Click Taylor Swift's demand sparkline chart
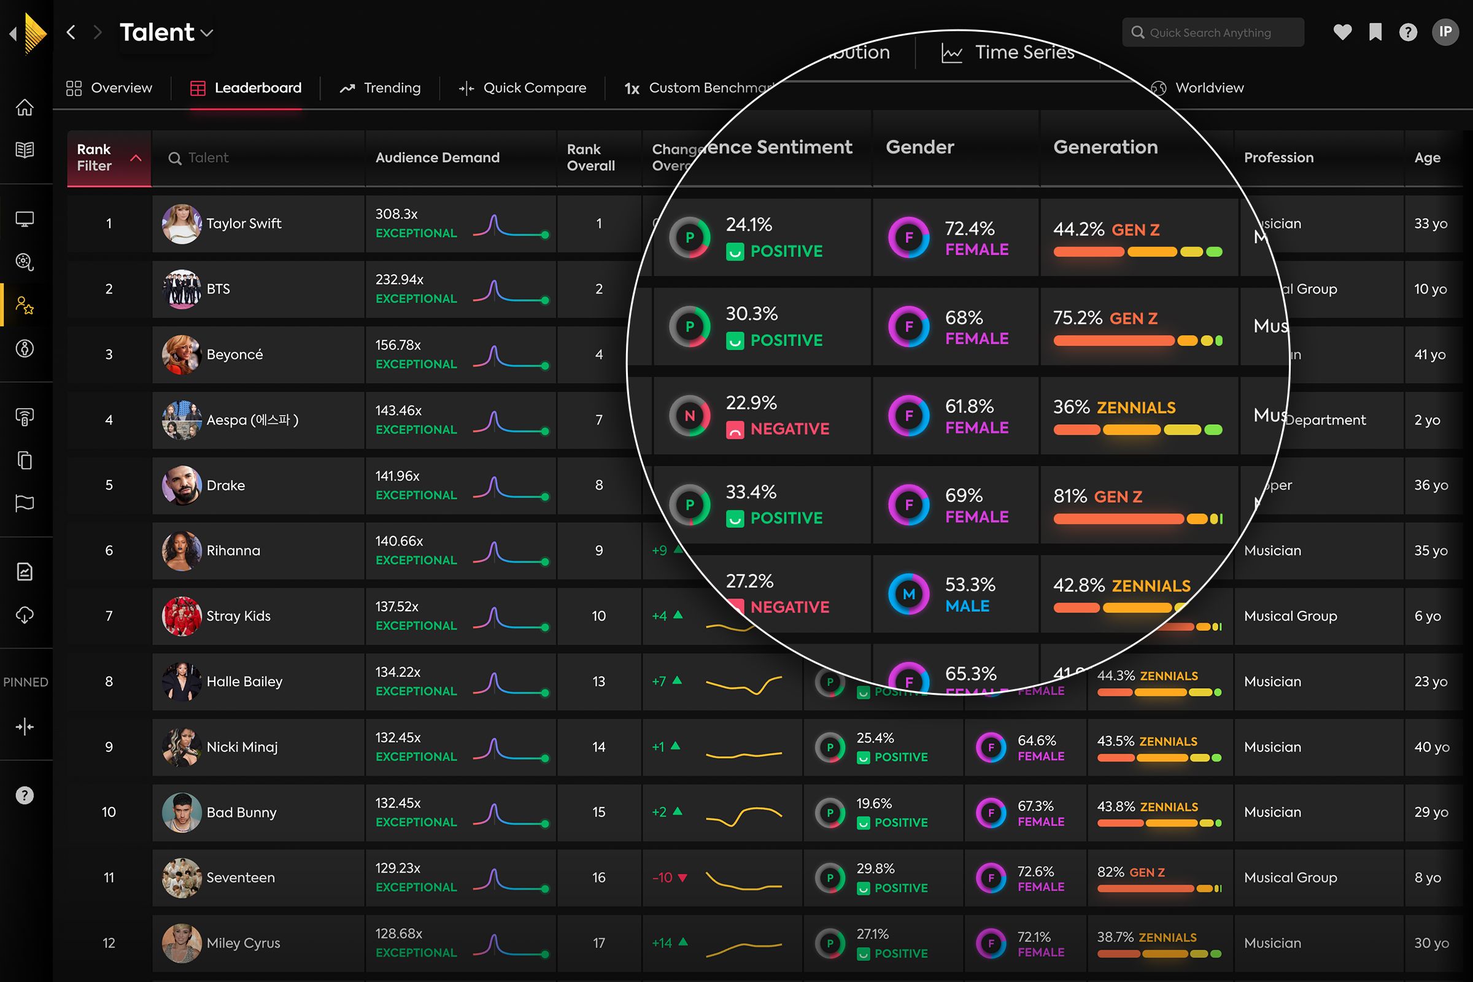 tap(511, 226)
